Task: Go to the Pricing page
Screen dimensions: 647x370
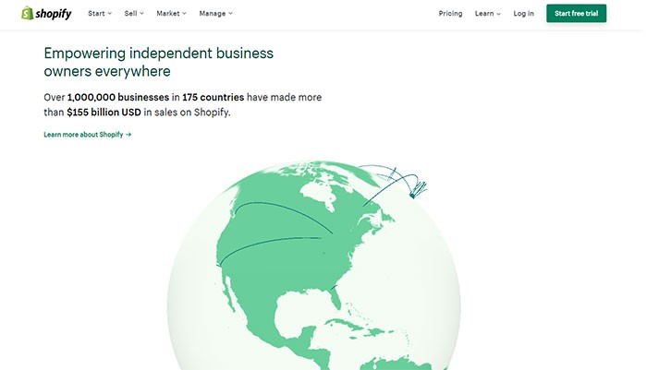Action: pos(450,14)
